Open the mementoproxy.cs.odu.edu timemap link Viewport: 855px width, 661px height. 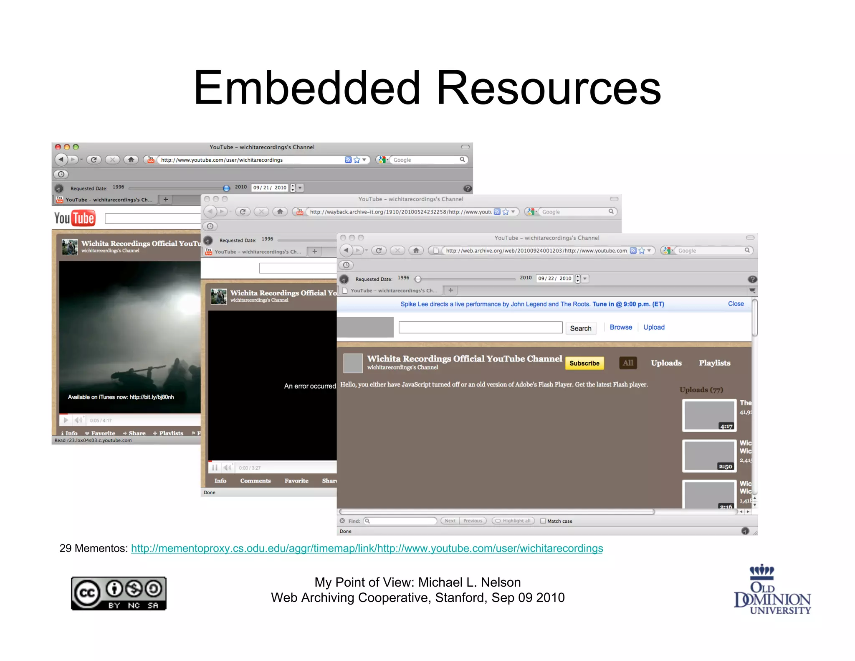[x=367, y=548]
